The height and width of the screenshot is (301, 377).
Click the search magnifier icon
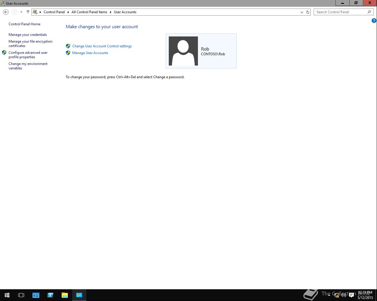(369, 12)
